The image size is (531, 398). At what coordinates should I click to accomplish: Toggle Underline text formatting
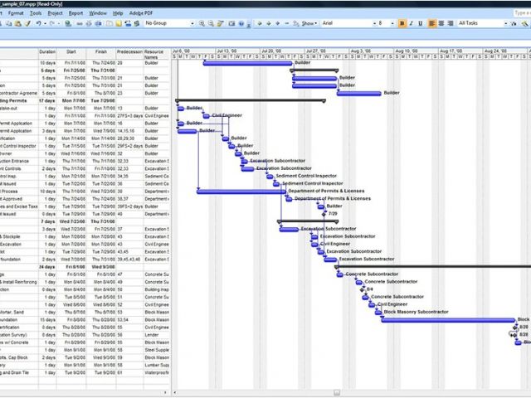421,24
